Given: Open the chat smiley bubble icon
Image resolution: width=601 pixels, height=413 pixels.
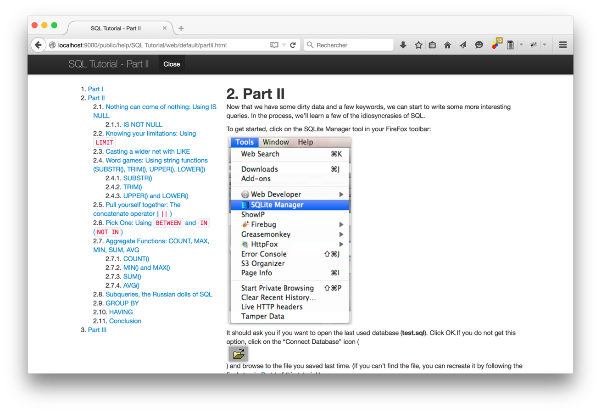Looking at the screenshot, I should 479,45.
